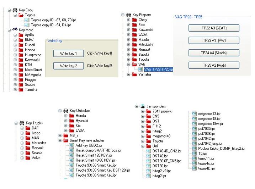Open DST80-6F_CN5.ipr file
Viewport: 255px width, 189px height.
(x=167, y=161)
